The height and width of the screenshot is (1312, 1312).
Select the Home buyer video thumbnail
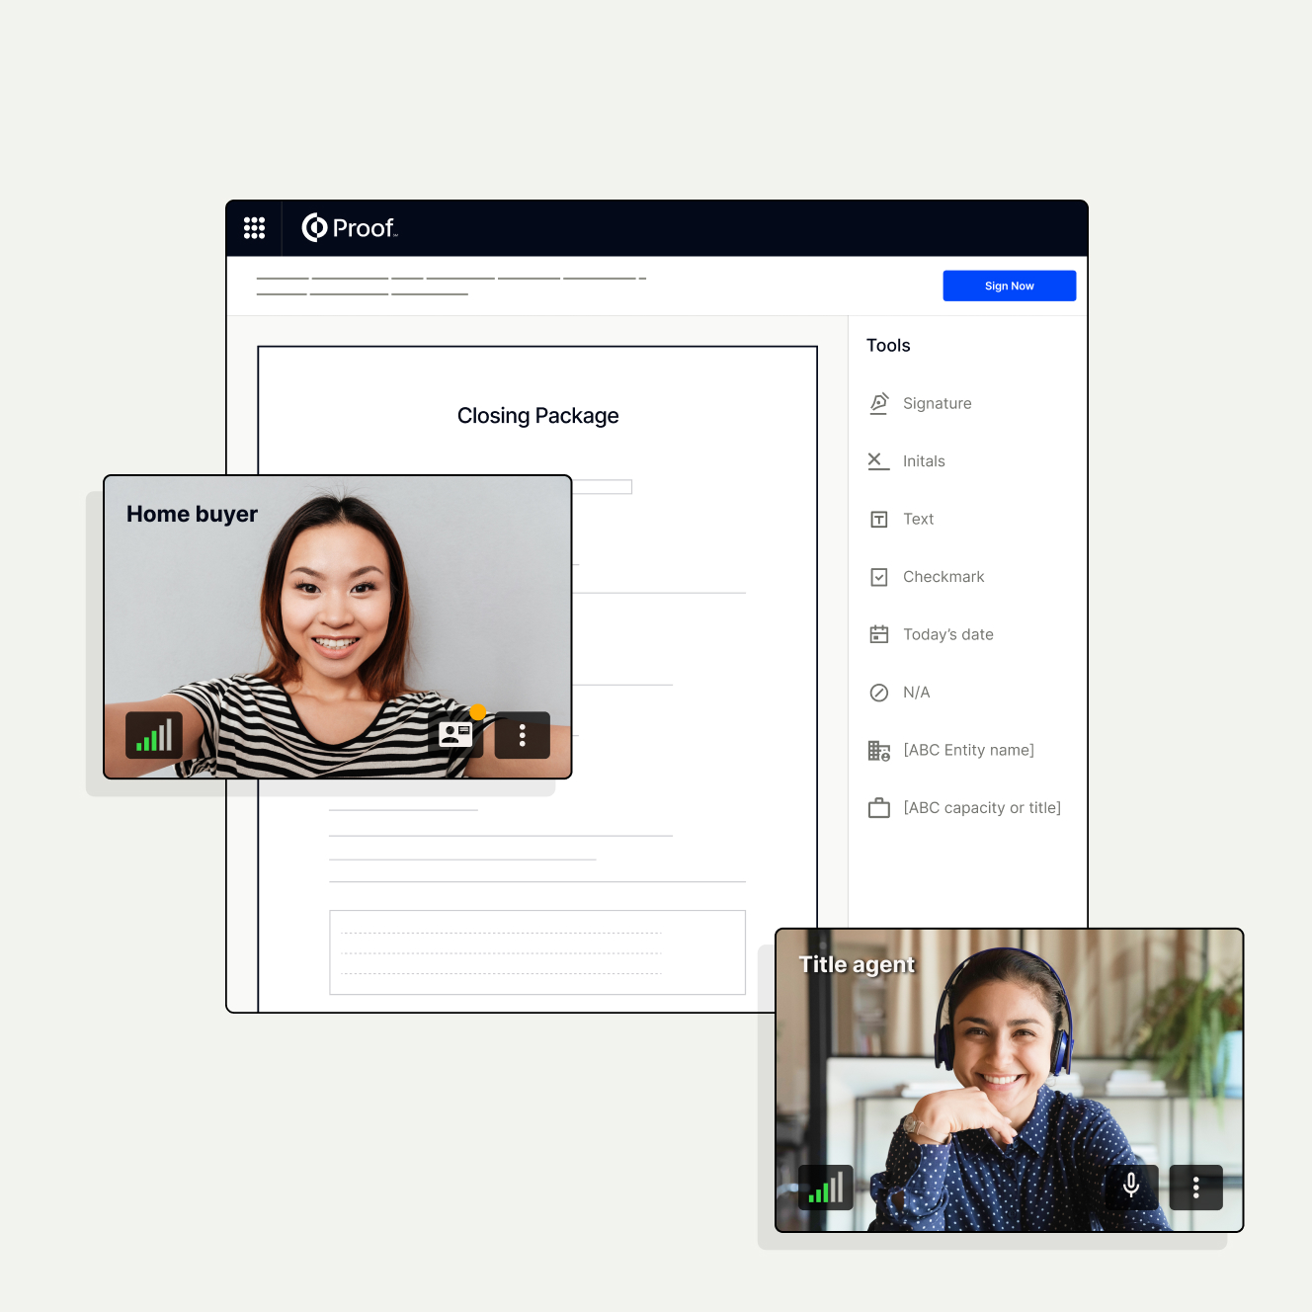tap(338, 627)
